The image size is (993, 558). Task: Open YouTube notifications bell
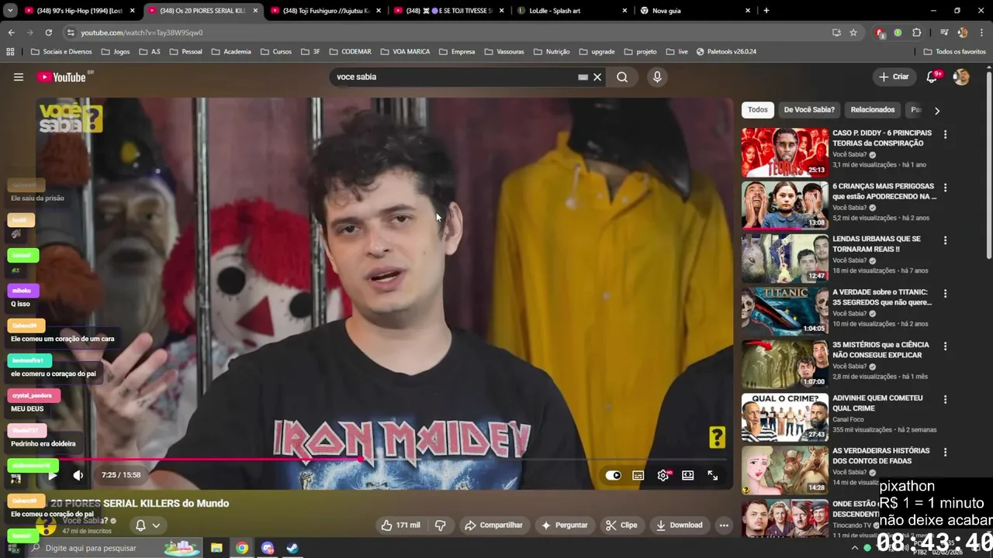pos(933,77)
